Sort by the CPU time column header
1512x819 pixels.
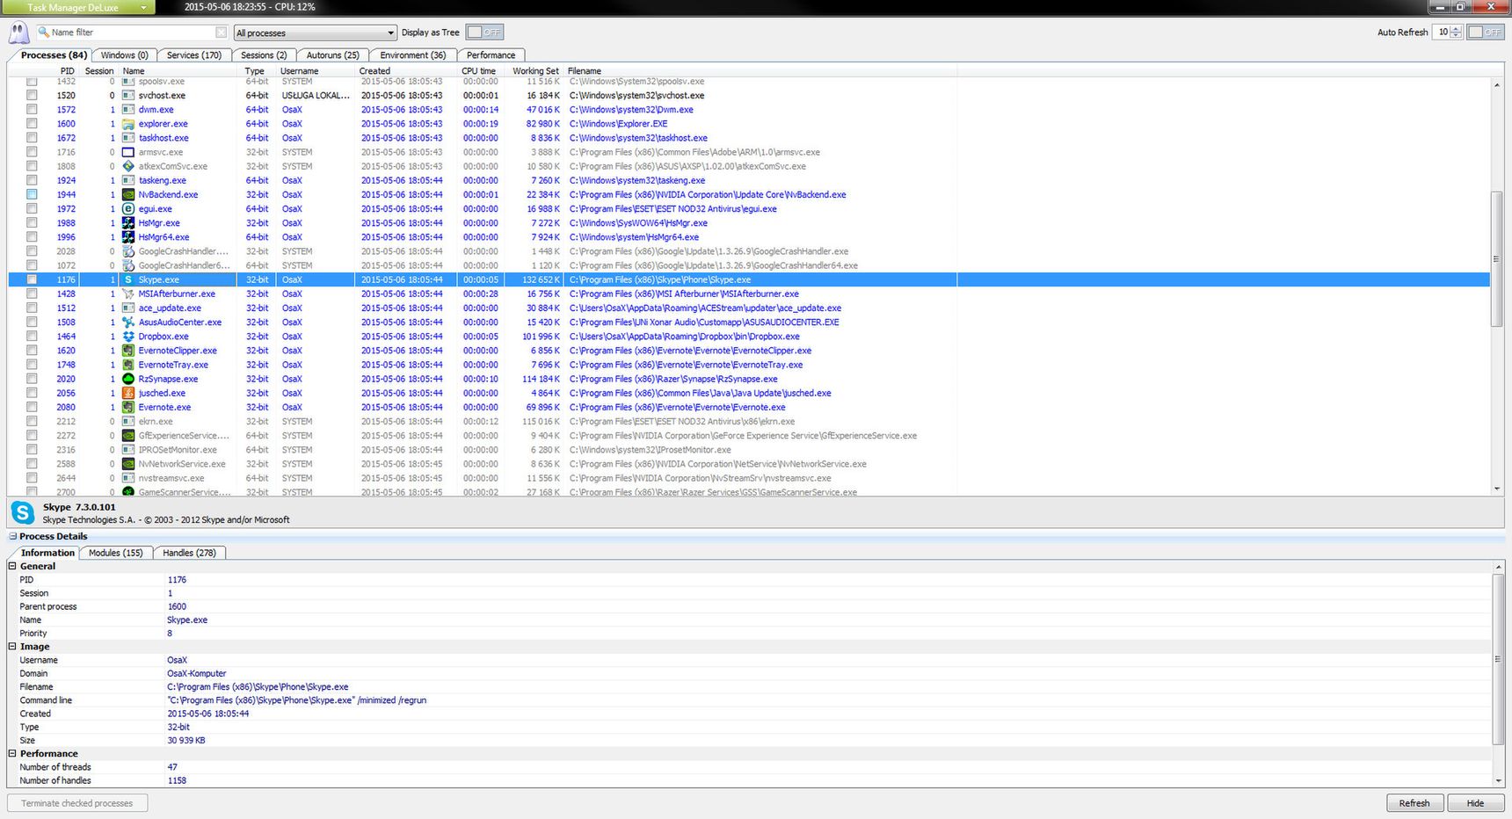(x=479, y=71)
